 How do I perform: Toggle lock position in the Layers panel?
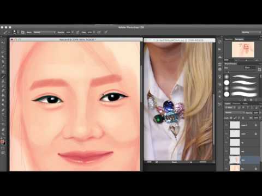pos(239,118)
